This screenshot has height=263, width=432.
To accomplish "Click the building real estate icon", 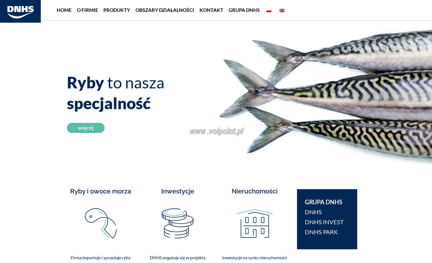I will tap(255, 224).
